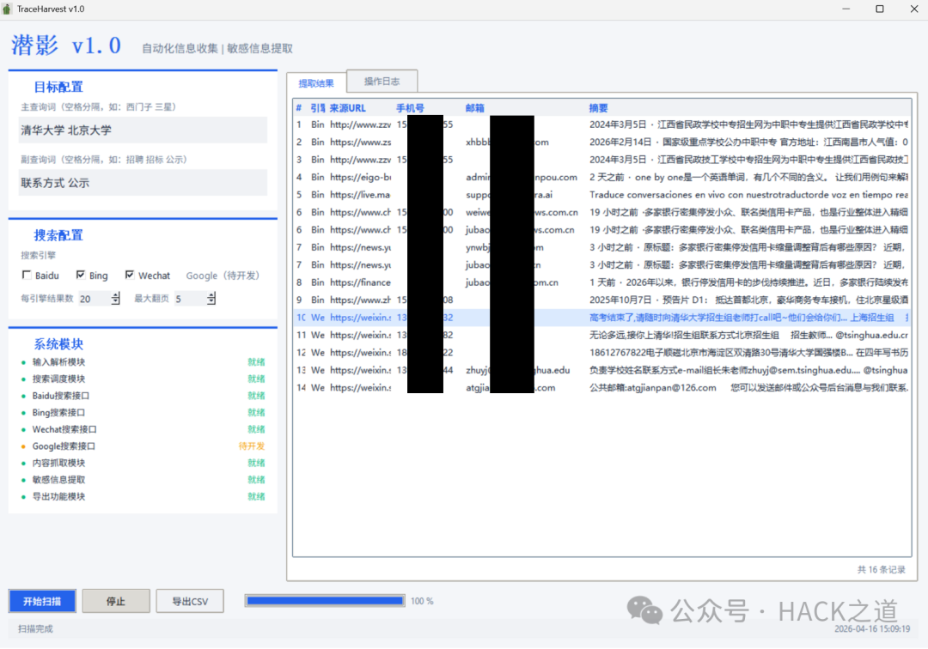Image resolution: width=928 pixels, height=649 pixels.
Task: Select result row 5 with https://live.ma URL
Action: [x=601, y=195]
